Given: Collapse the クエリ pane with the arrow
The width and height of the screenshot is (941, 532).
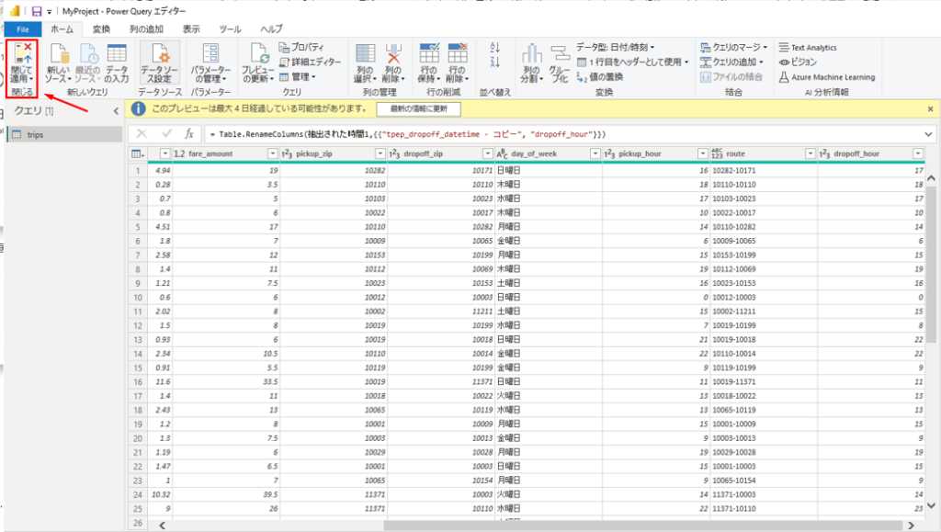Looking at the screenshot, I should pos(115,111).
